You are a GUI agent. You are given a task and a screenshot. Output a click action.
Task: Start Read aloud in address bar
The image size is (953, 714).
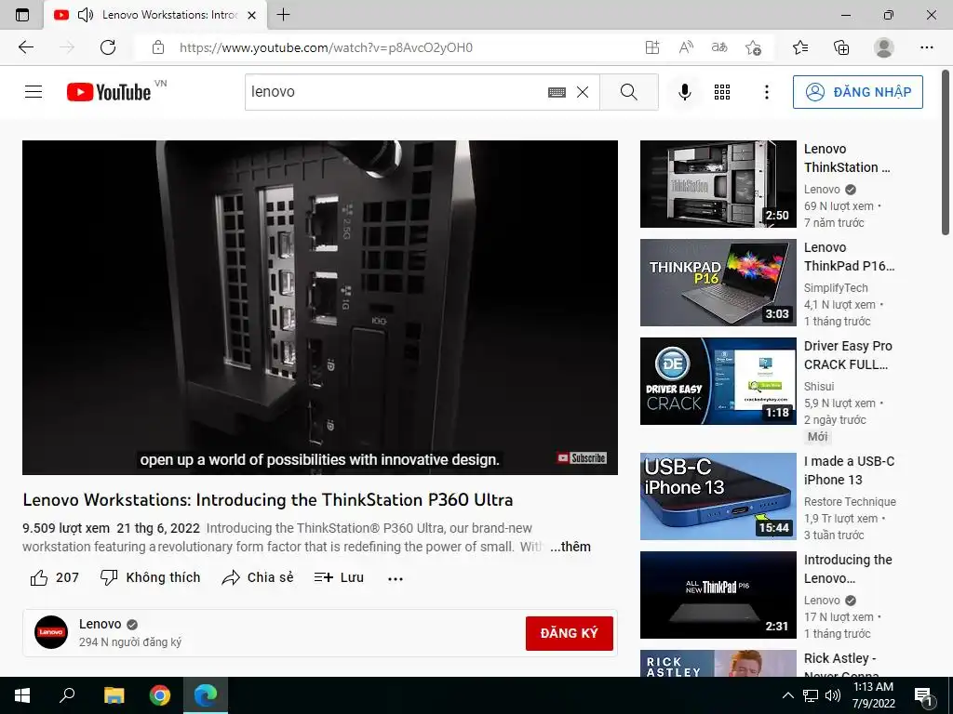click(x=686, y=47)
